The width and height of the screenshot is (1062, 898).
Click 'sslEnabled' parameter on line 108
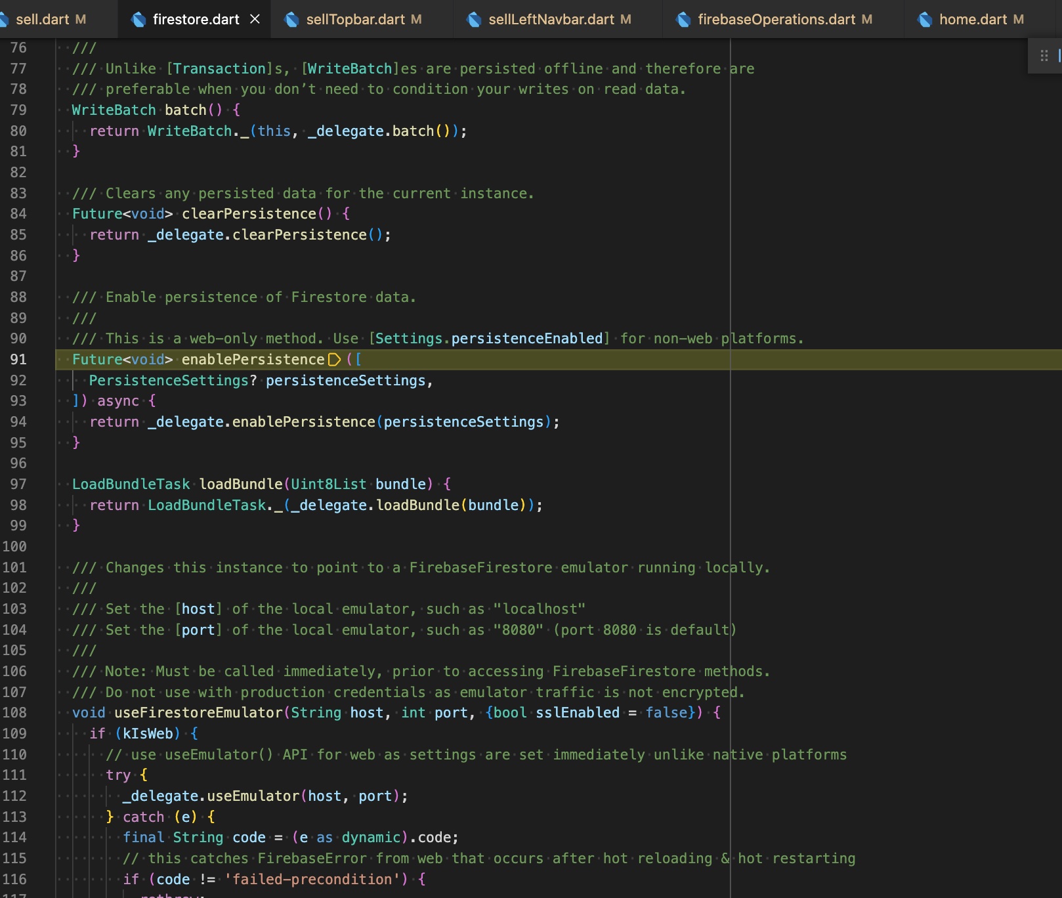(x=578, y=712)
